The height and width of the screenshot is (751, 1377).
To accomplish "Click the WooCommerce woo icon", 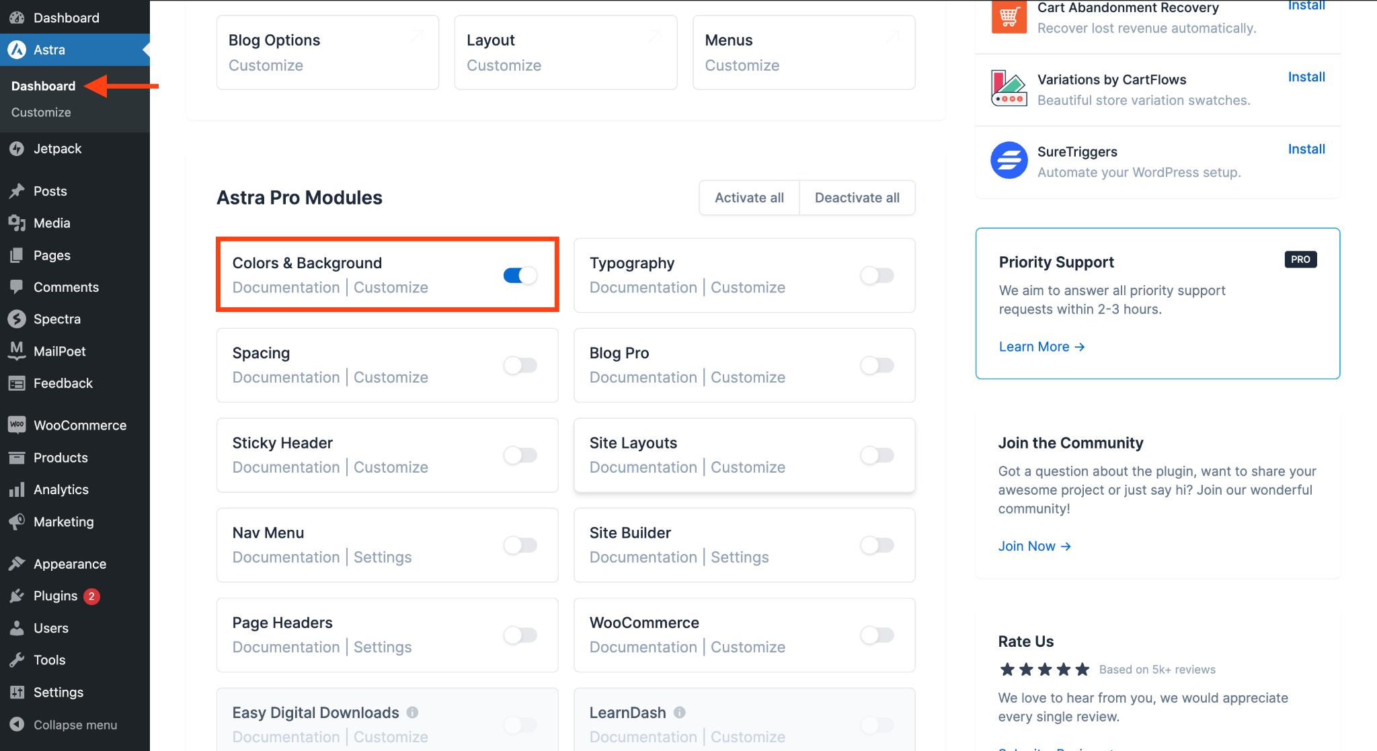I will 17,425.
